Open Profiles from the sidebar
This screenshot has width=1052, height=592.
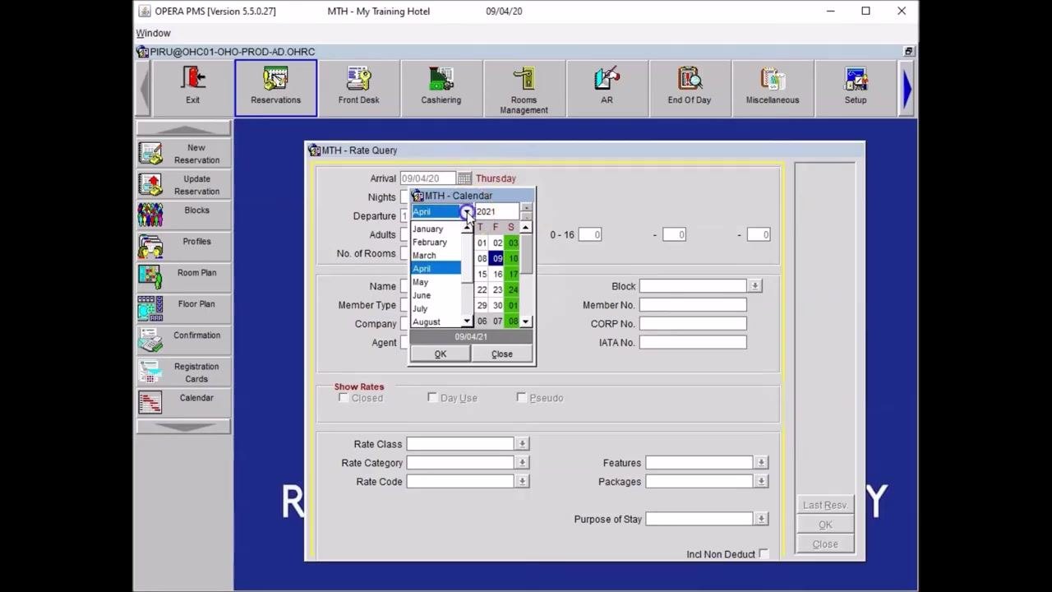click(183, 247)
